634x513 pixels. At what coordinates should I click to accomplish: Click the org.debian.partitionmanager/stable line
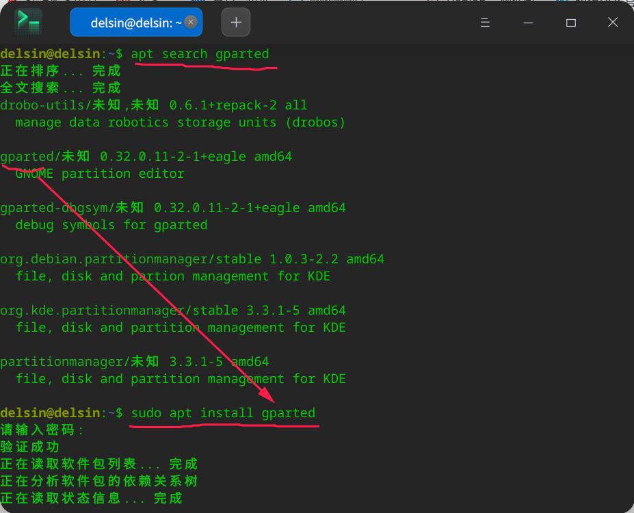[192, 259]
